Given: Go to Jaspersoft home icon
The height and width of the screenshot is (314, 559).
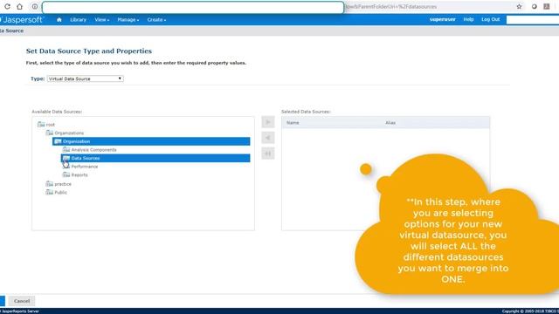Looking at the screenshot, I should point(59,19).
